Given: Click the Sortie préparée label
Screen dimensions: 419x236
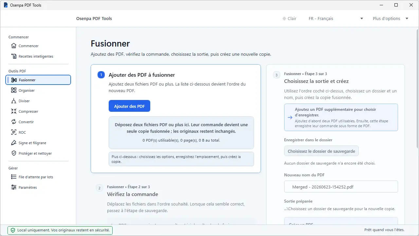Looking at the screenshot, I should tap(298, 201).
